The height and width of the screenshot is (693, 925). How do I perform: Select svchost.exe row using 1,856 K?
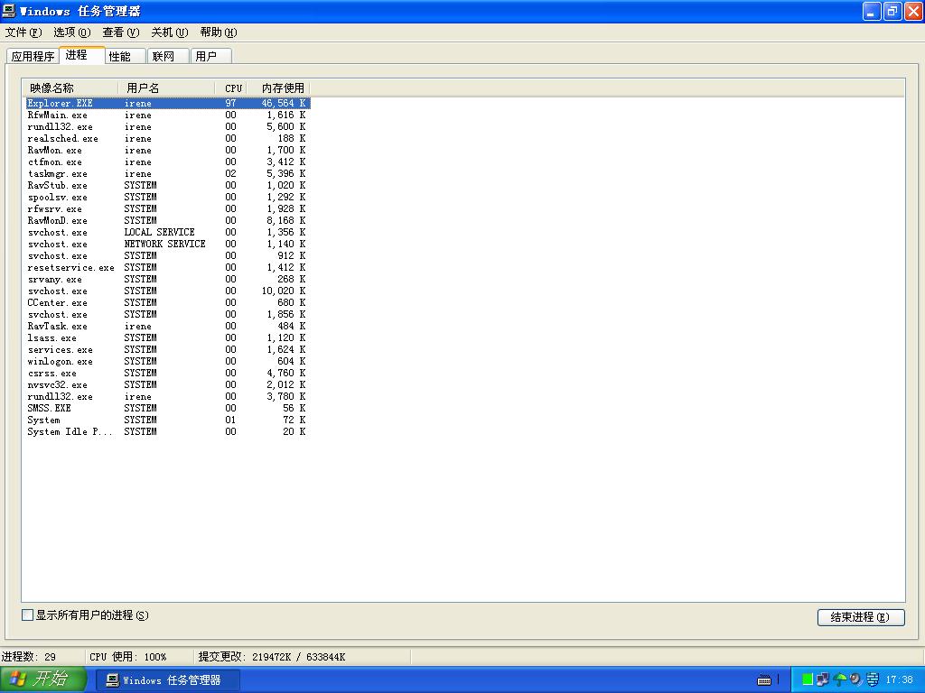(x=167, y=315)
